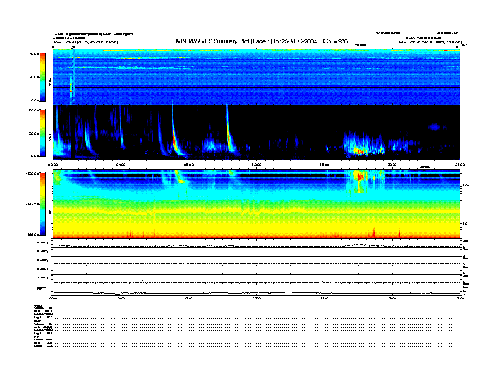Click the RAD2 heading in the status table
The width and height of the screenshot is (496, 383).
coord(38,305)
